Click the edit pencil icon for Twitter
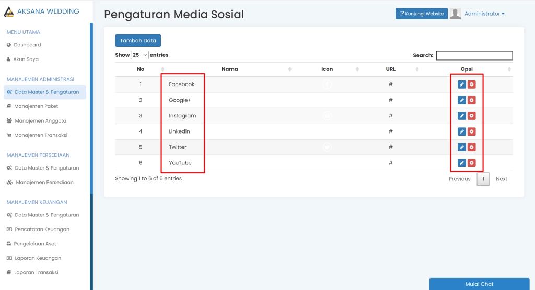Screen dimensions: 535x290 (x=462, y=147)
